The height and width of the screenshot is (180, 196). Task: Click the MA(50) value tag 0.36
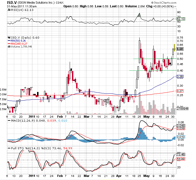pos(180,77)
